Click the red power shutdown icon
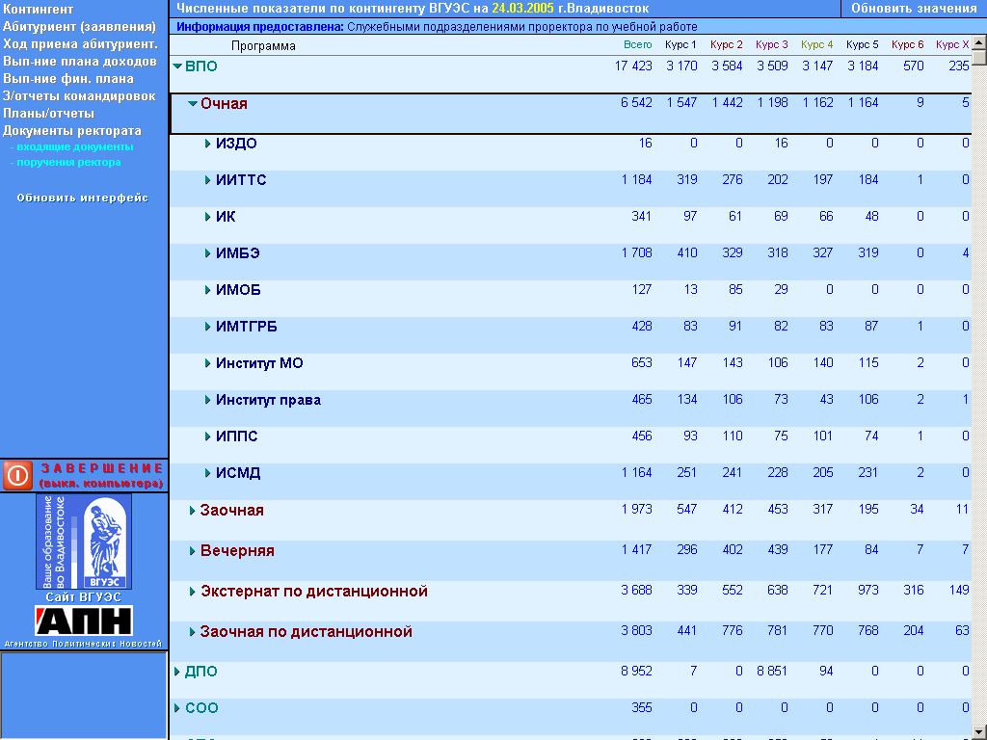This screenshot has width=987, height=740. [x=17, y=475]
